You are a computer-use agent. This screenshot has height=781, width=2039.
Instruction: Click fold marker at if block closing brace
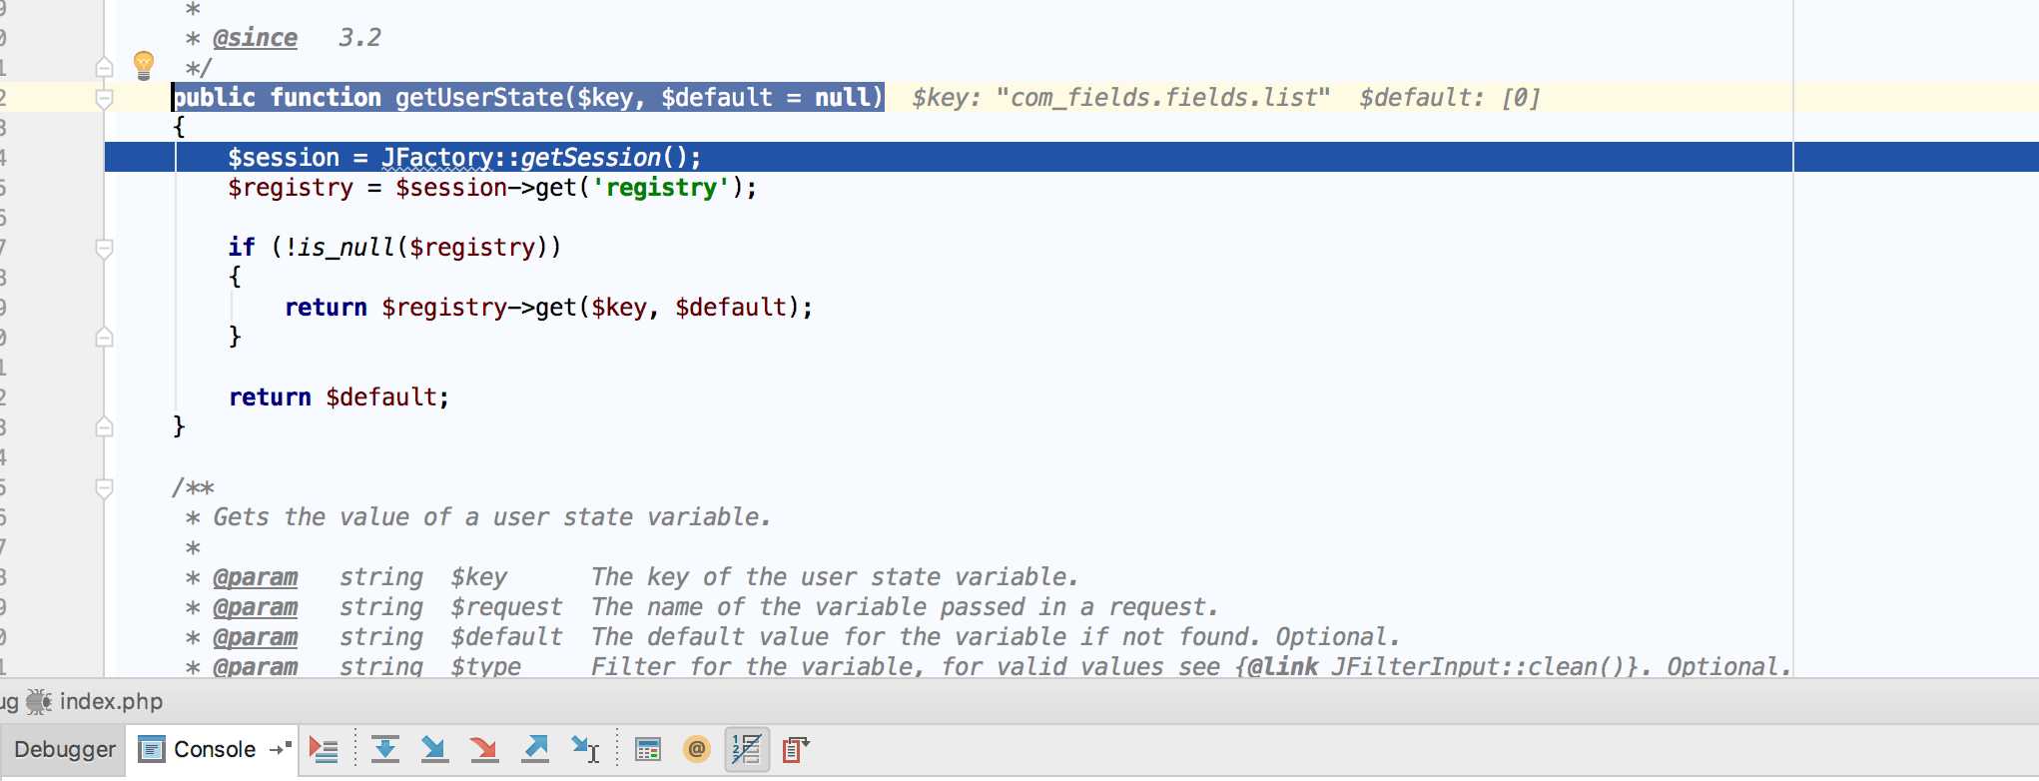(104, 338)
